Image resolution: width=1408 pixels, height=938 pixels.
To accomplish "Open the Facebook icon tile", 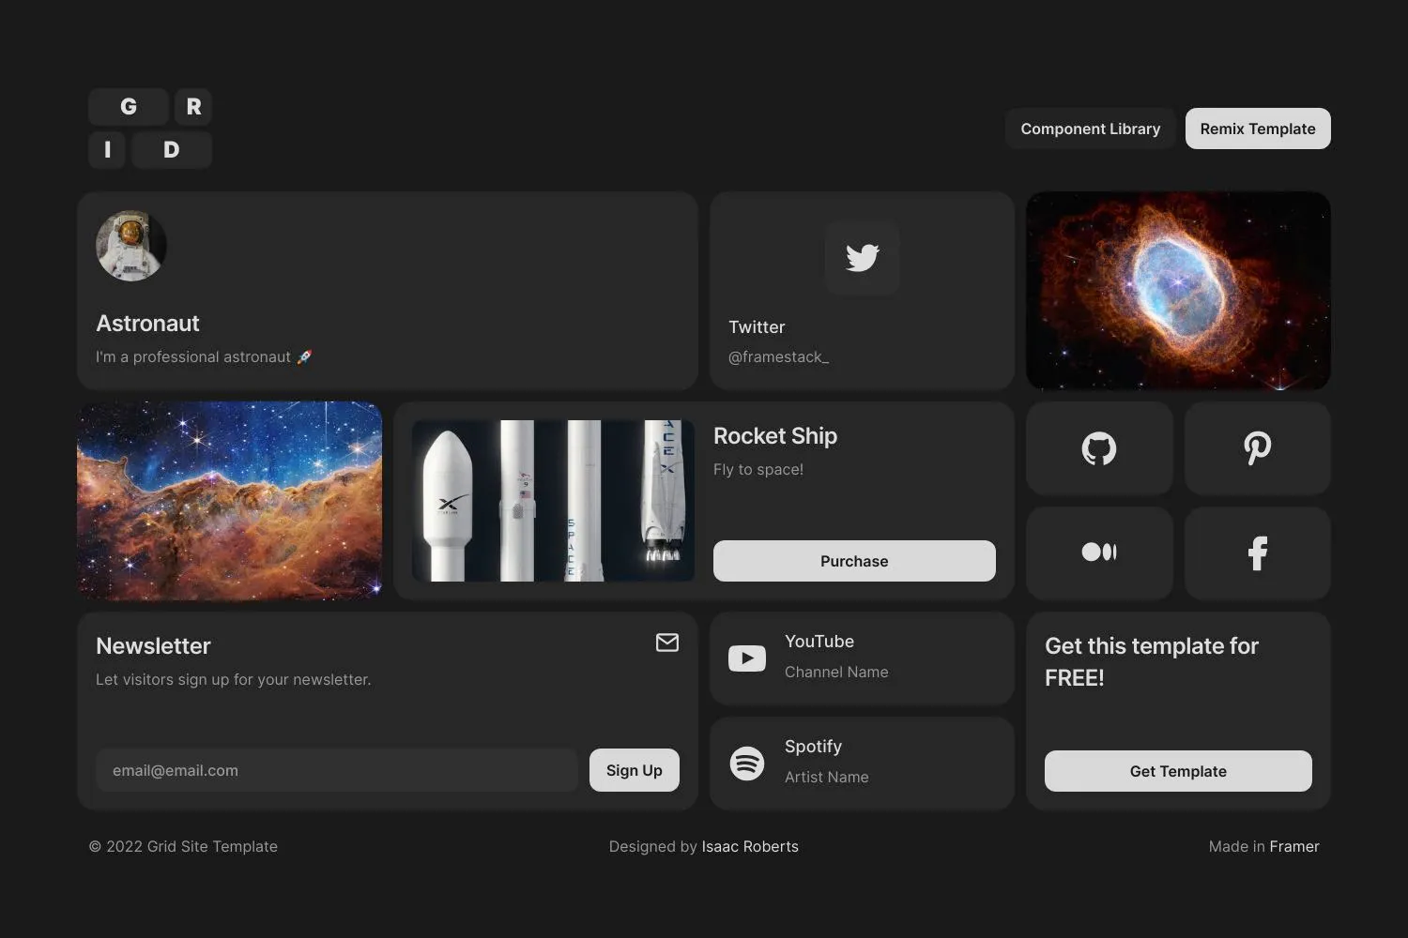I will coord(1258,553).
